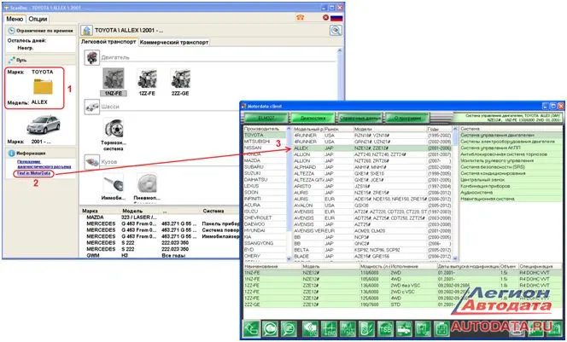Switch to Коммерческий транспорт tab
567x342 pixels.
pyautogui.click(x=174, y=43)
